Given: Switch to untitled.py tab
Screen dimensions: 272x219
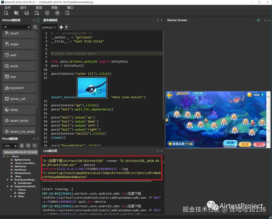Looking at the screenshot, I should coord(47,27).
